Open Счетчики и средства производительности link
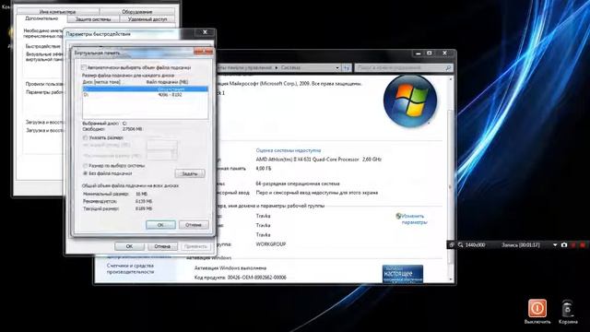 130,268
